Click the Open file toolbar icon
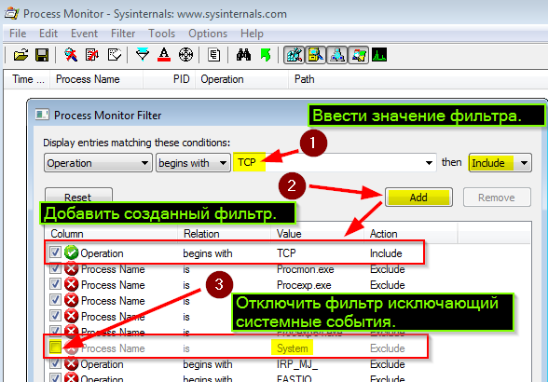 pyautogui.click(x=21, y=55)
